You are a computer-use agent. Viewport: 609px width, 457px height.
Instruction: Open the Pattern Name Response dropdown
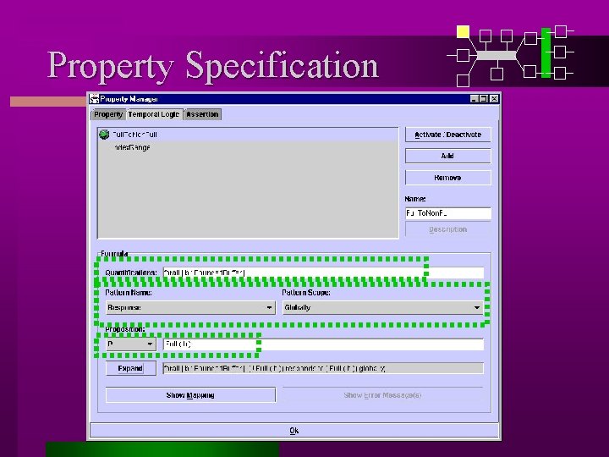coord(190,307)
